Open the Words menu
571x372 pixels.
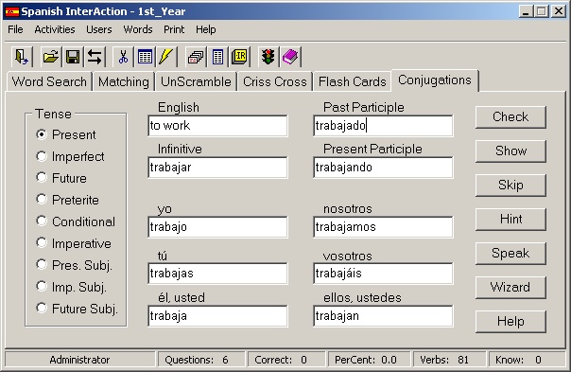138,29
